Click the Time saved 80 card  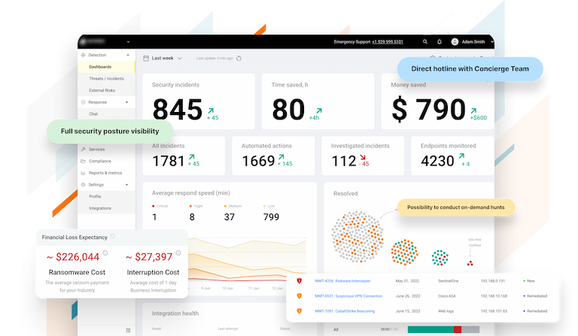(x=318, y=101)
